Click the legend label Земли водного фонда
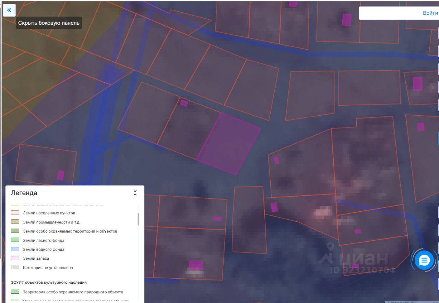This screenshot has height=303, width=439. point(44,249)
